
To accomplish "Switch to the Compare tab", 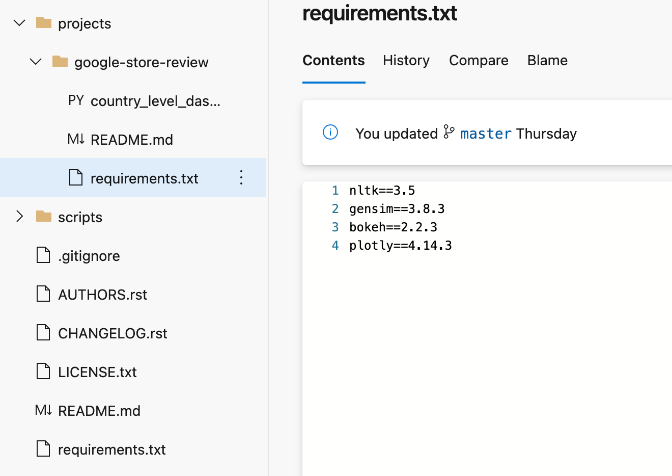I will point(479,61).
